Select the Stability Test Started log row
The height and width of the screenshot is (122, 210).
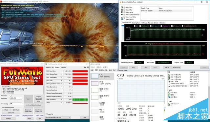pos(166,11)
